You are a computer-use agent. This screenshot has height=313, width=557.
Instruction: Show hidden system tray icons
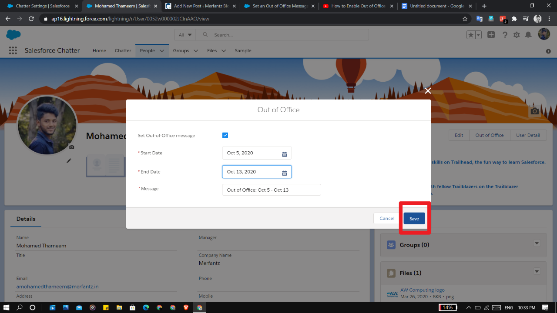tap(469, 307)
